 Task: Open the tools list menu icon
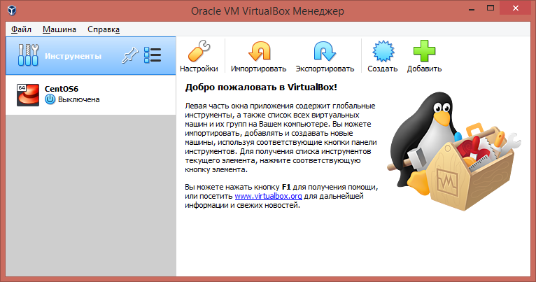click(x=153, y=55)
